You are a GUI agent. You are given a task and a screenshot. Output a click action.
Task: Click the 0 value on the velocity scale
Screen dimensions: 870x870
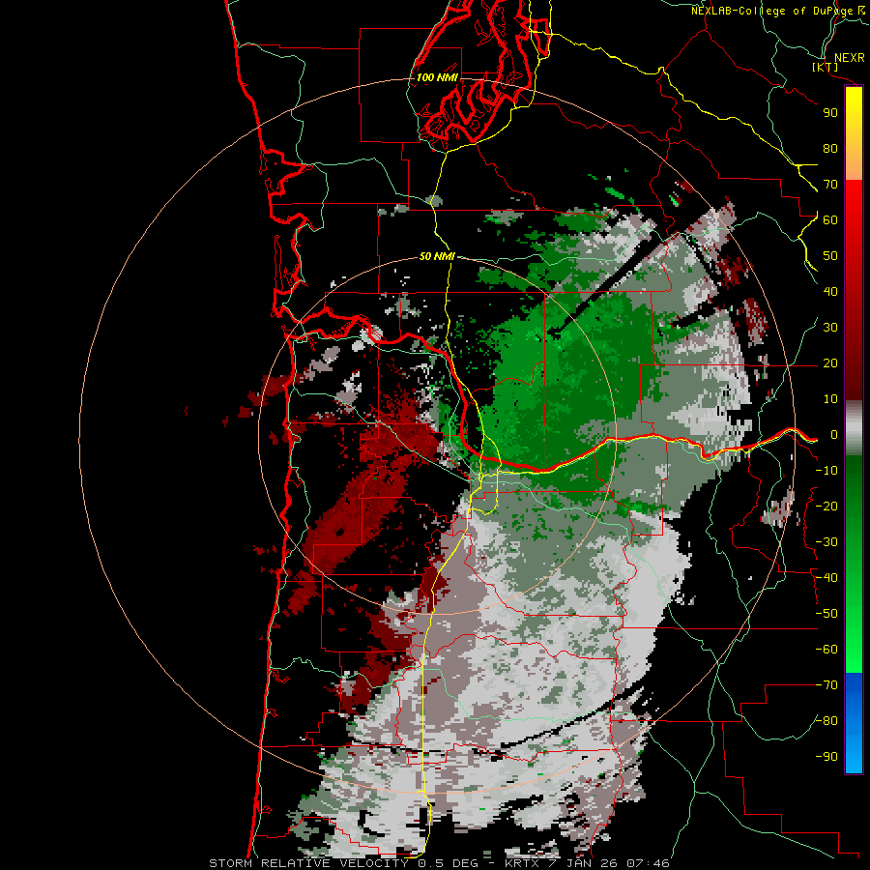pos(833,435)
